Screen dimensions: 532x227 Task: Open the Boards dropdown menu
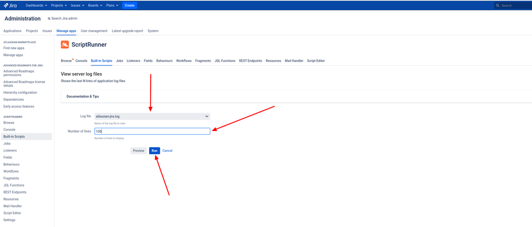(95, 5)
